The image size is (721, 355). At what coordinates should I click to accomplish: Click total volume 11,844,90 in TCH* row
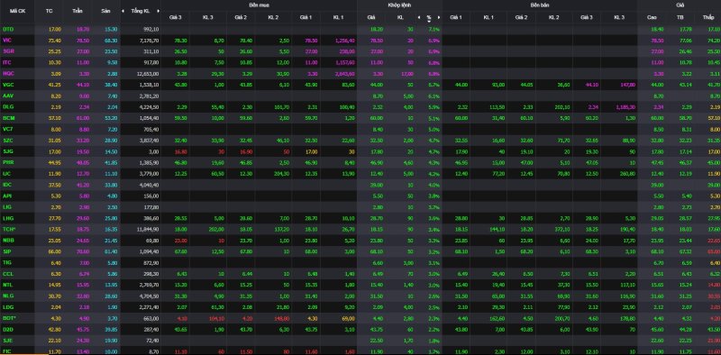tap(149, 229)
